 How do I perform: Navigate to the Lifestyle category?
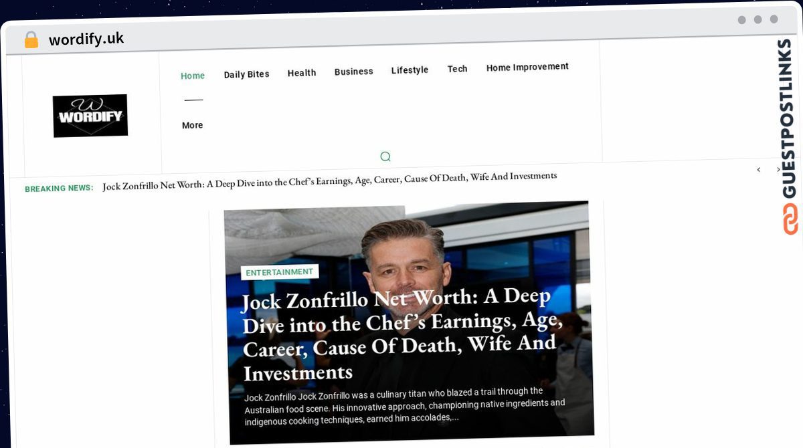[x=410, y=70]
